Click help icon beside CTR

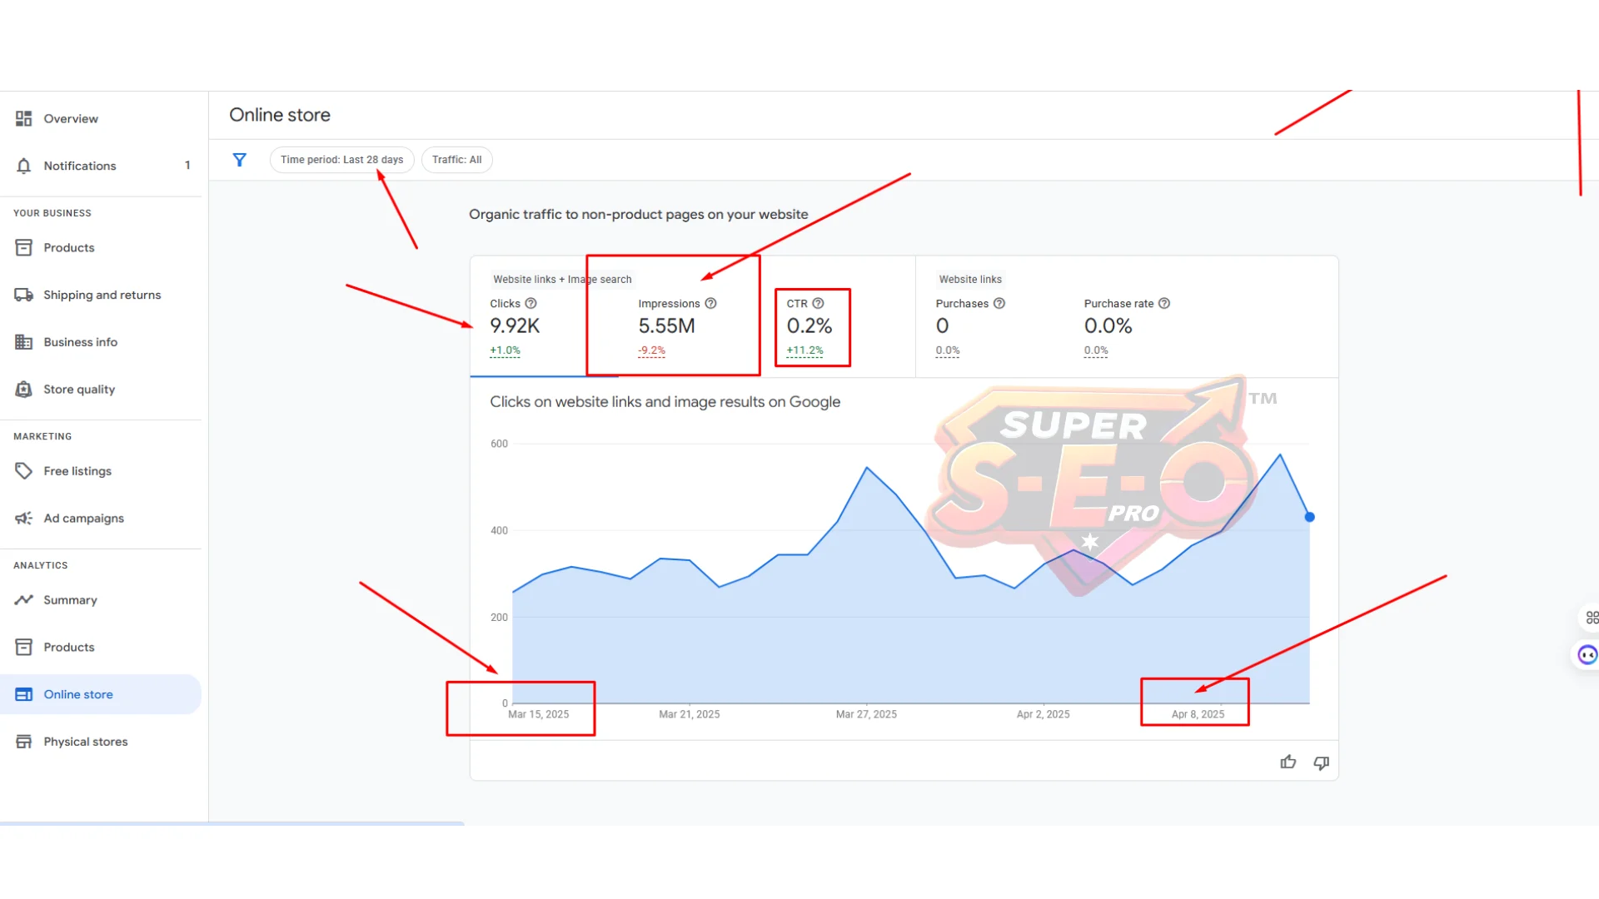818,304
